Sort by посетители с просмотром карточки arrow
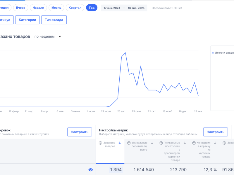 [185, 143]
